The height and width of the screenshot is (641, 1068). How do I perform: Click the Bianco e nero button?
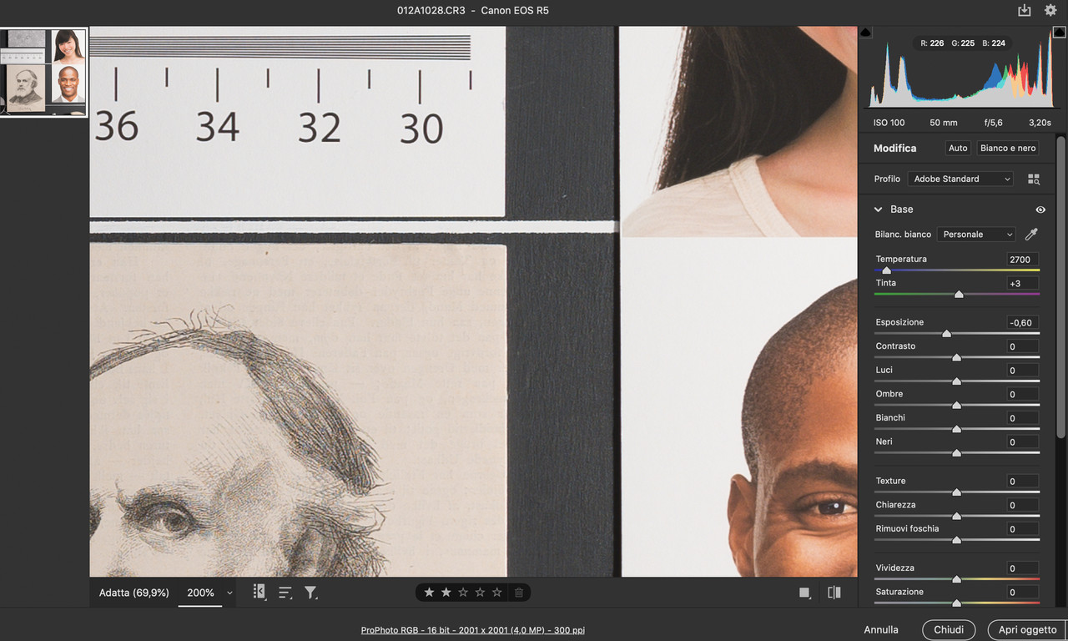point(1008,148)
